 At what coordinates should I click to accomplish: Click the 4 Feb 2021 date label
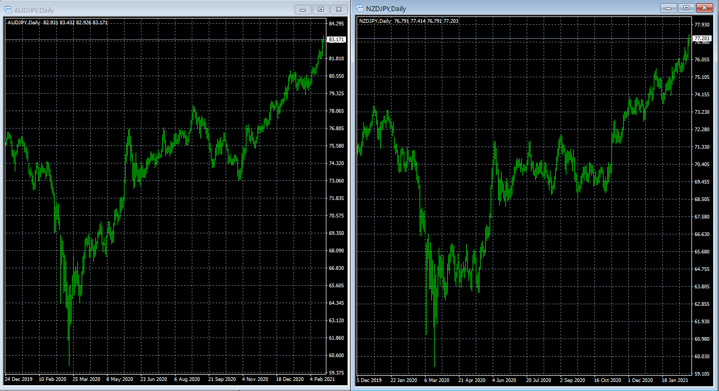point(323,379)
